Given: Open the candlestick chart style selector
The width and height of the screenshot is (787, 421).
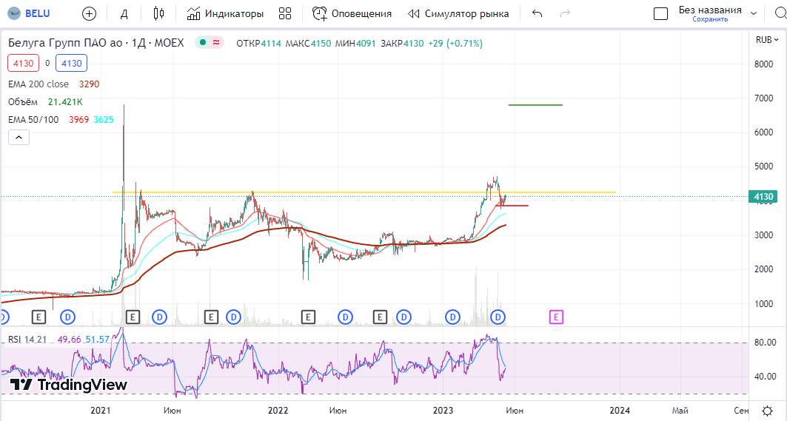Looking at the screenshot, I should pos(158,13).
